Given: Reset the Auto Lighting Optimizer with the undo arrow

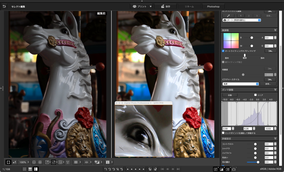Looking at the screenshot, I should [x=270, y=51].
